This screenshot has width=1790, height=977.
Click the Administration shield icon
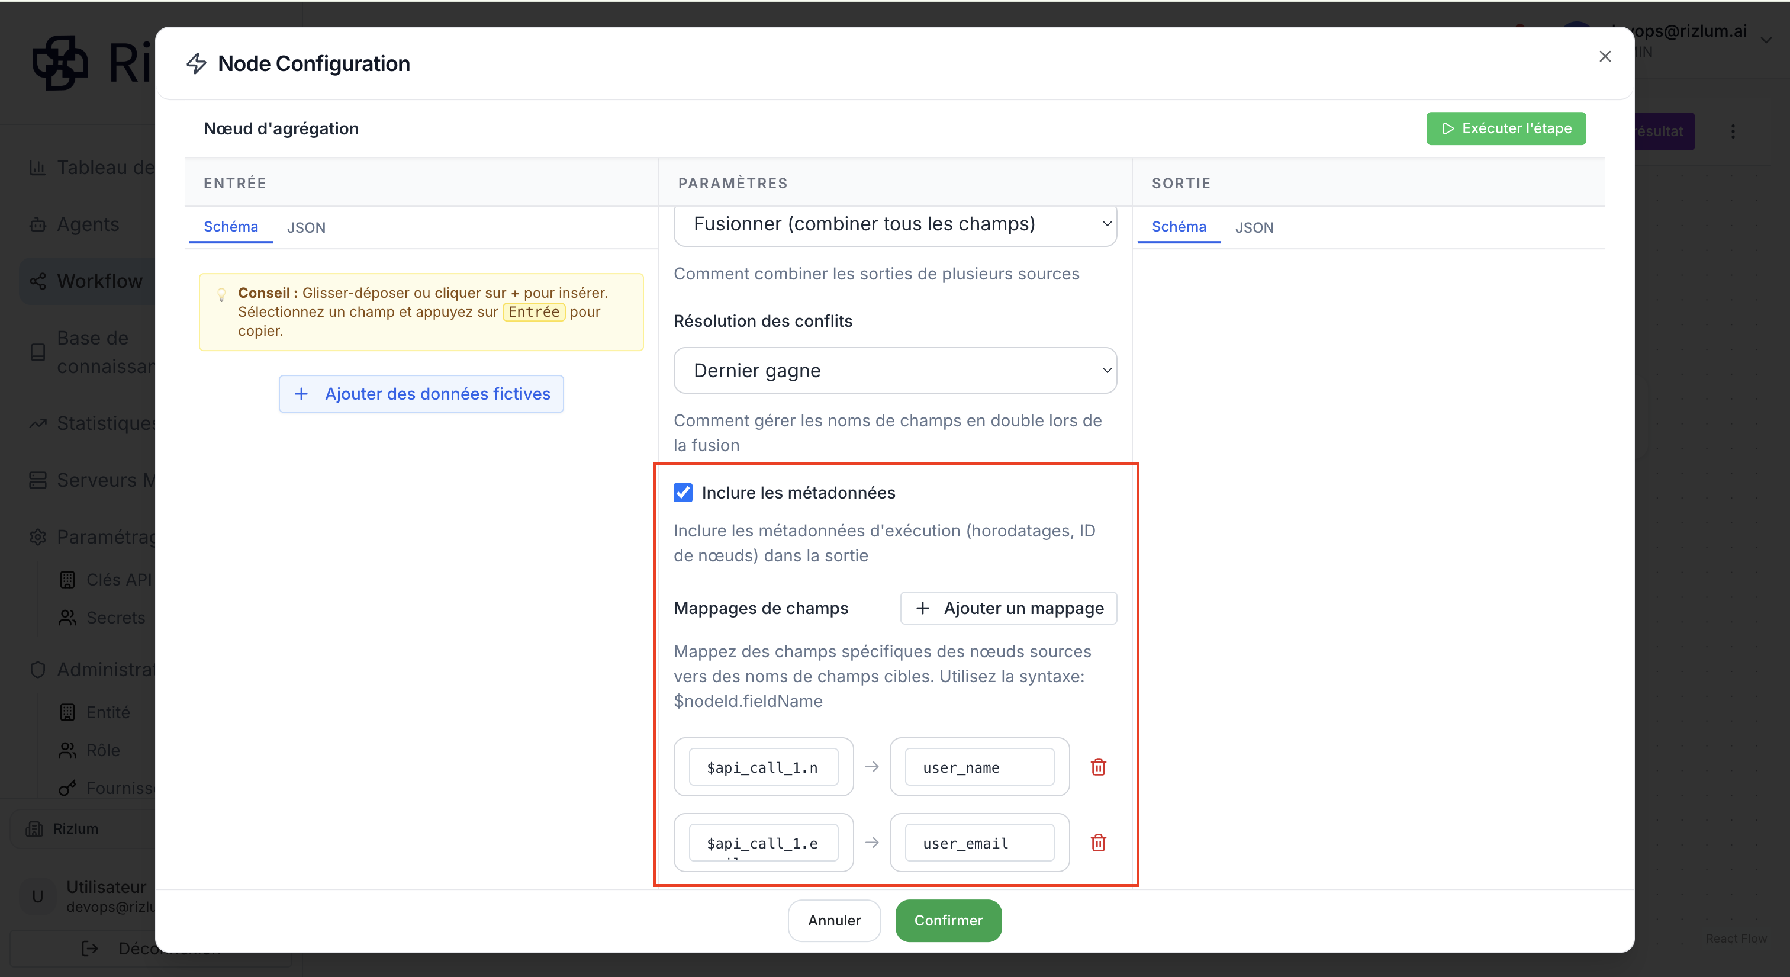tap(37, 669)
